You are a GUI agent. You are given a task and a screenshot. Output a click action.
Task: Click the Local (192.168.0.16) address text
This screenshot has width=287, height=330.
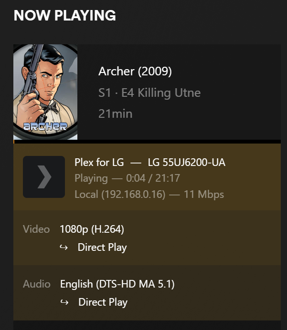(x=120, y=194)
